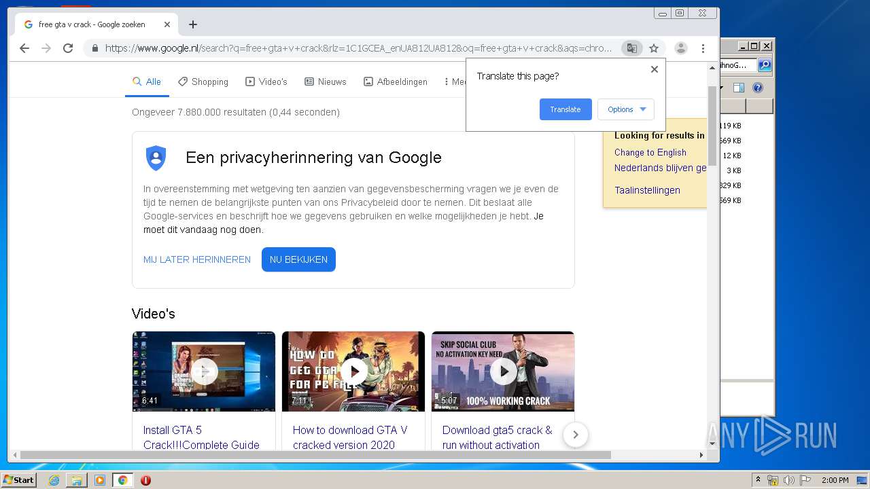
Task: Click 'Change to English' link
Action: pyautogui.click(x=650, y=153)
